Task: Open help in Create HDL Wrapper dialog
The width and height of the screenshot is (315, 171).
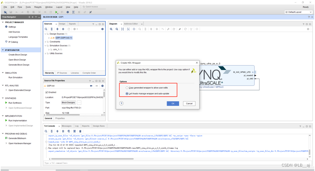Action: pyautogui.click(x=121, y=103)
